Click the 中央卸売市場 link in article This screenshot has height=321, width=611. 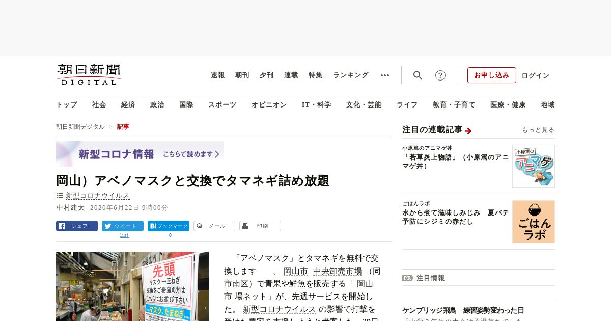coord(338,271)
